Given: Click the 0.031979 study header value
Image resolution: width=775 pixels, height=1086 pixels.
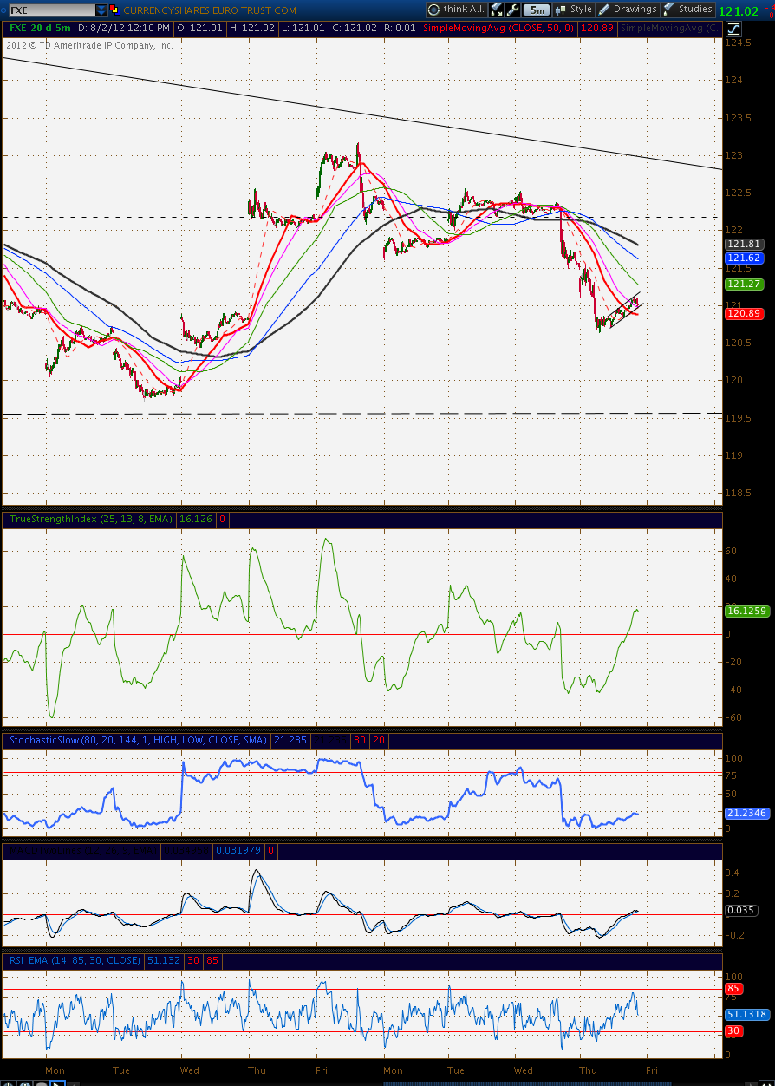Looking at the screenshot, I should 238,850.
